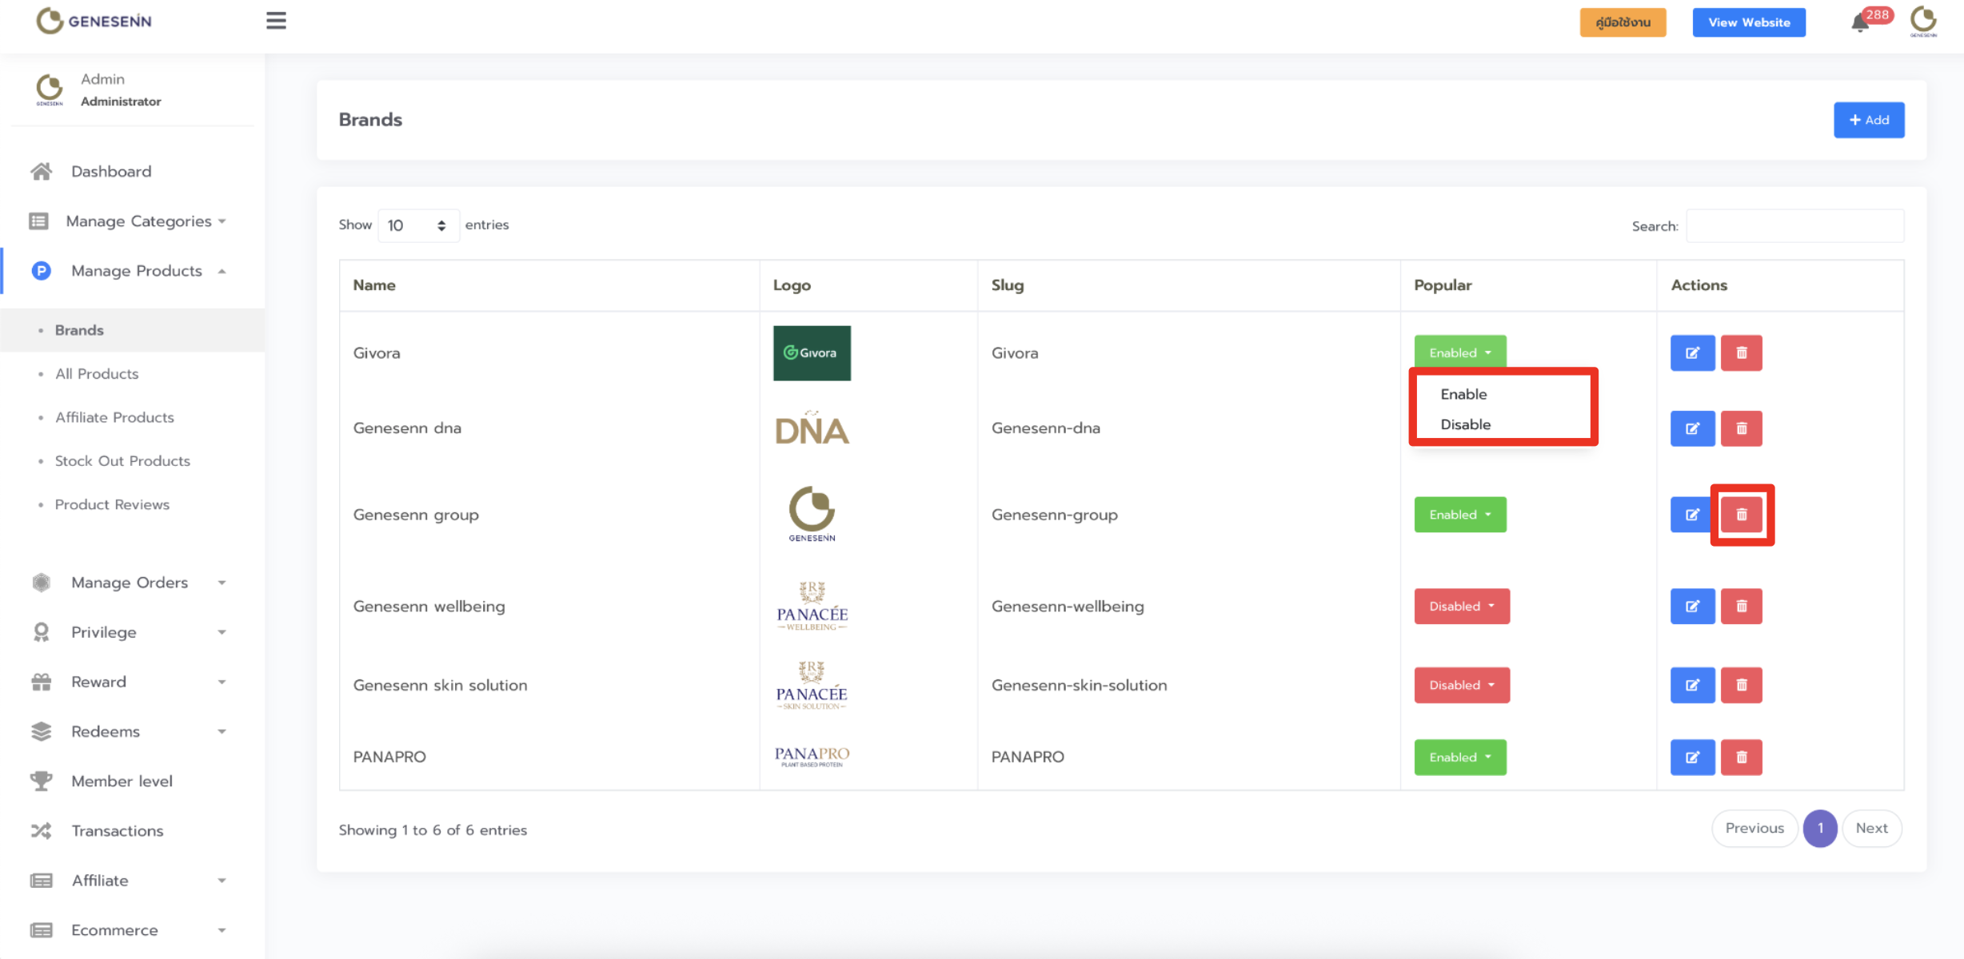Viewport: 1964px width, 959px height.
Task: Open the Show entries count dropdown
Action: coord(417,225)
